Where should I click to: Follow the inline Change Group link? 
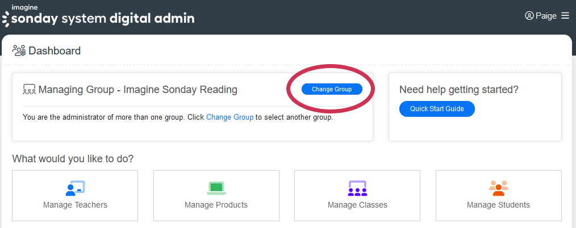[x=229, y=117]
